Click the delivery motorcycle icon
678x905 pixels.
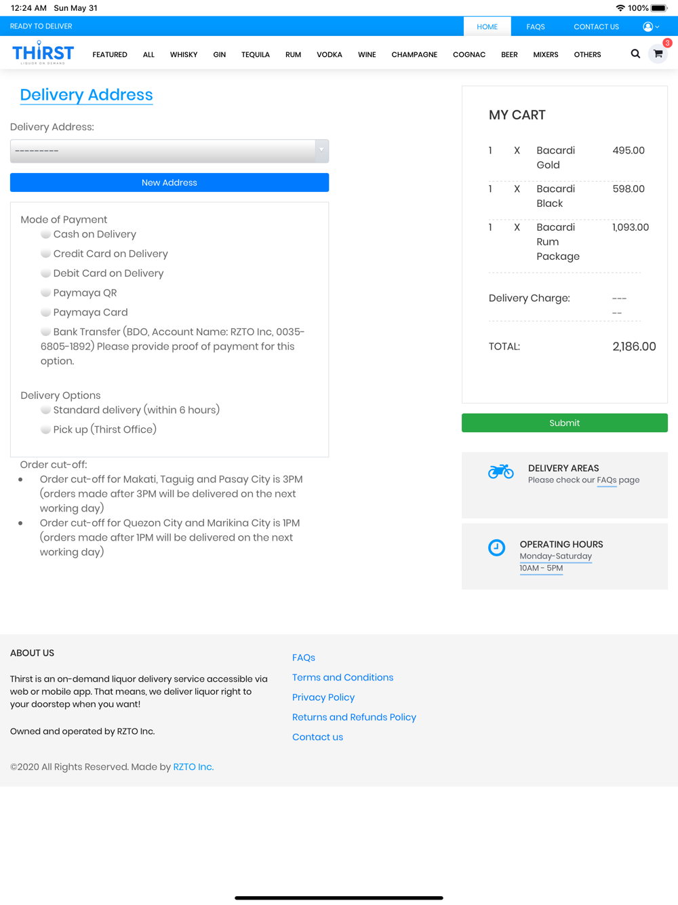(501, 471)
